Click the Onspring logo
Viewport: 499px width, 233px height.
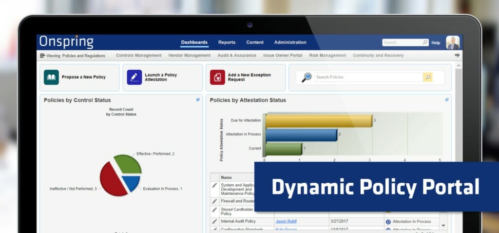tap(66, 42)
